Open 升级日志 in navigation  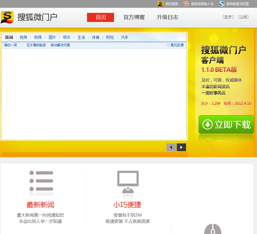click(167, 17)
